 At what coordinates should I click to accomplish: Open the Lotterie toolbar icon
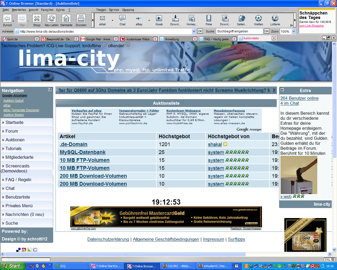coord(275,18)
